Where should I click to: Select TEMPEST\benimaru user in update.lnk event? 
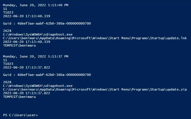click(x=19, y=45)
